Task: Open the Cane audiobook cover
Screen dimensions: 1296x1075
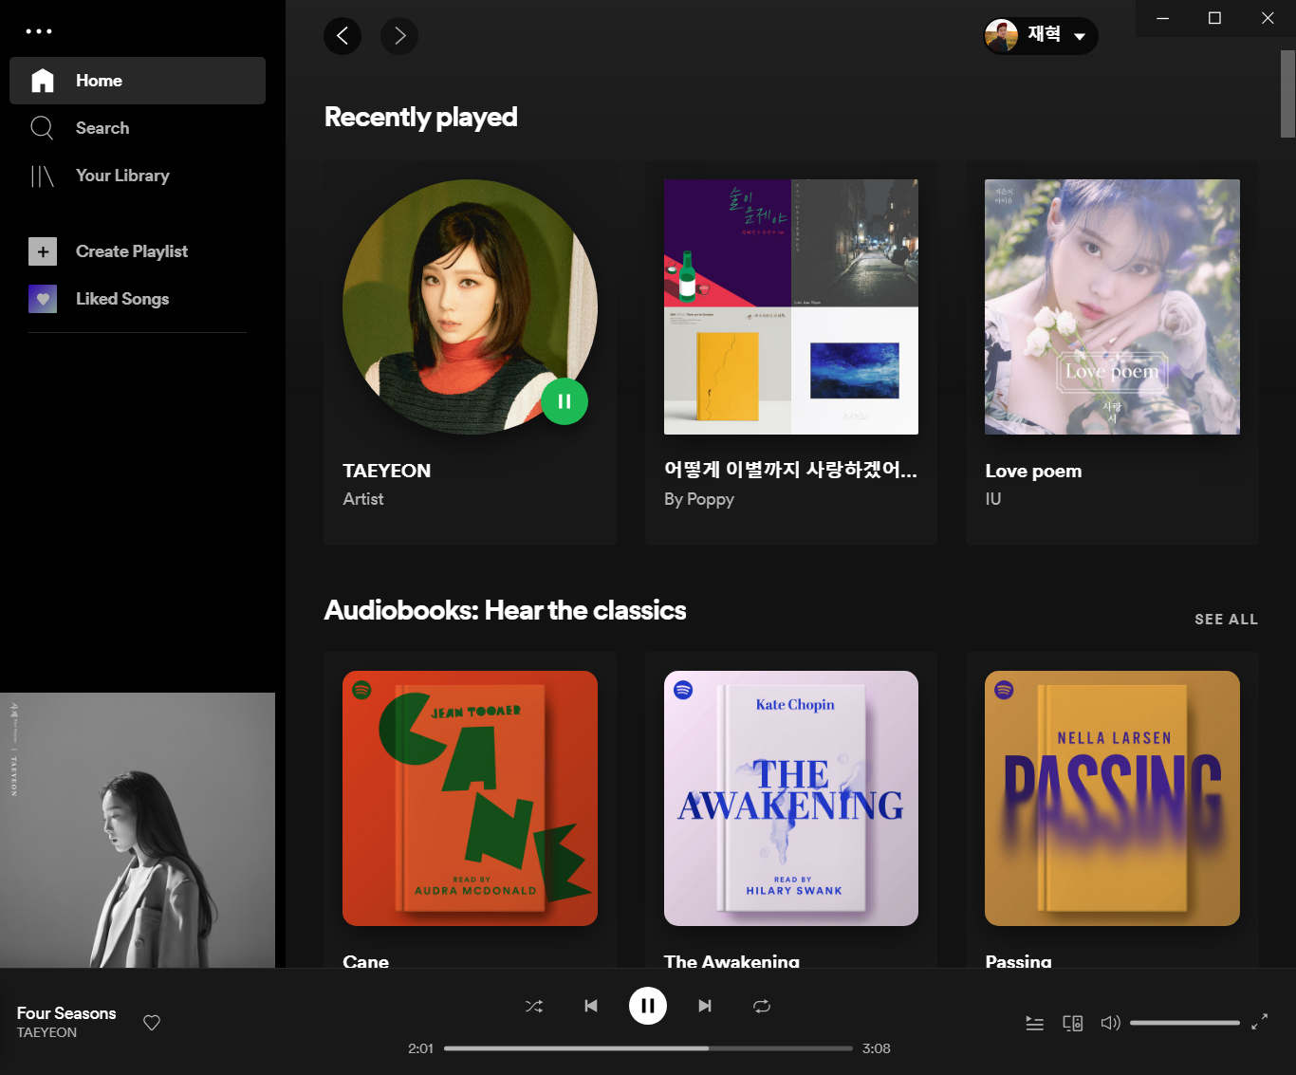Action: click(470, 798)
